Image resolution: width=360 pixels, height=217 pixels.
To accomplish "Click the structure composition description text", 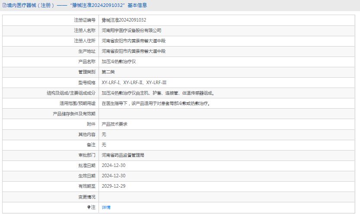I will pyautogui.click(x=158, y=93).
